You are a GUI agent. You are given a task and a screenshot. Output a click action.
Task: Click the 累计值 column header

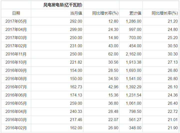point(135,13)
